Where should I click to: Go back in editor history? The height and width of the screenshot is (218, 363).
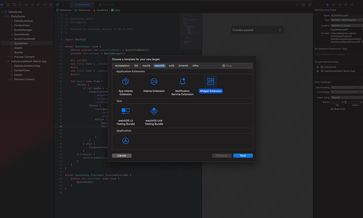(x=63, y=4)
